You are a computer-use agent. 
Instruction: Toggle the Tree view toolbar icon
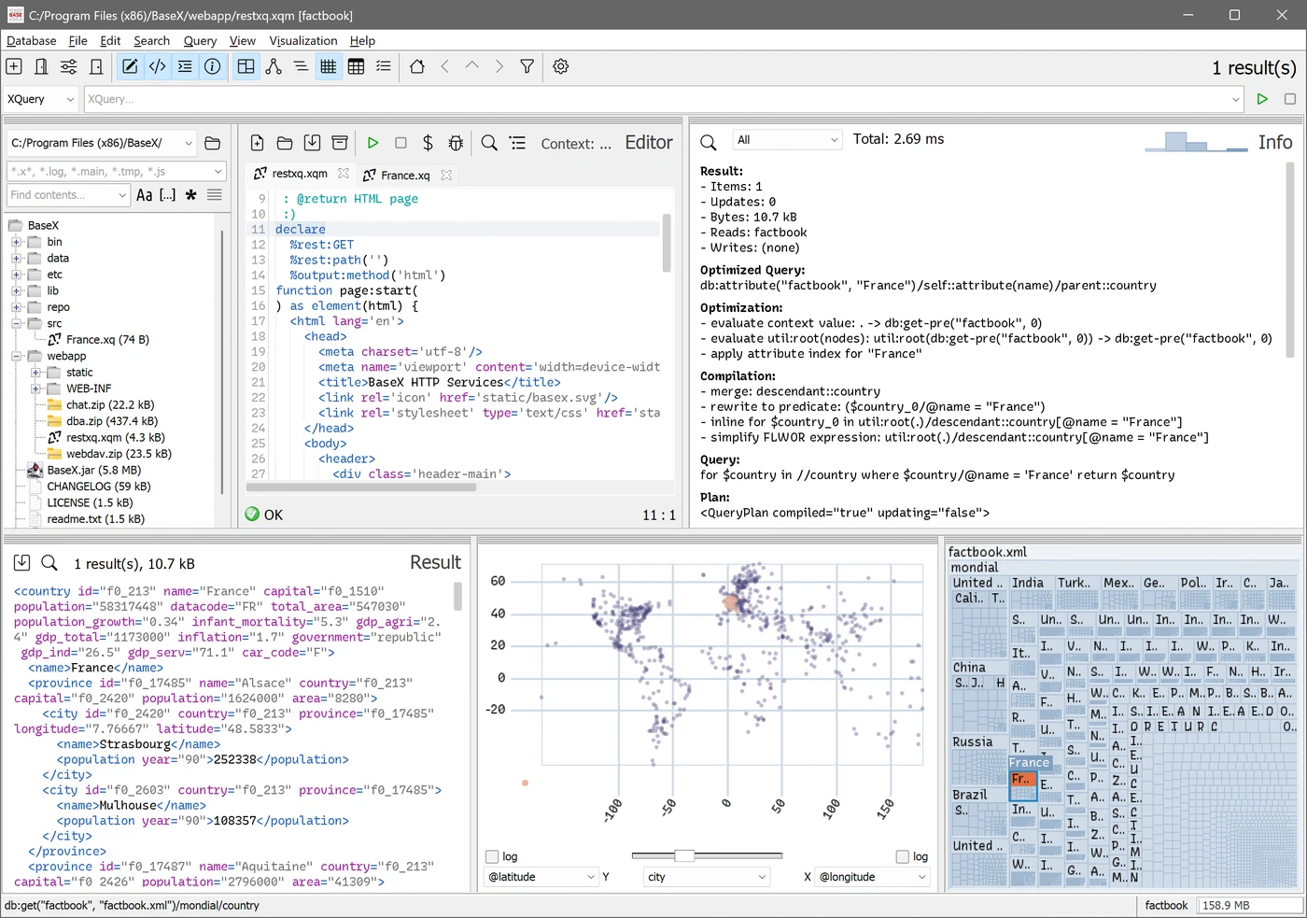pyautogui.click(x=274, y=66)
